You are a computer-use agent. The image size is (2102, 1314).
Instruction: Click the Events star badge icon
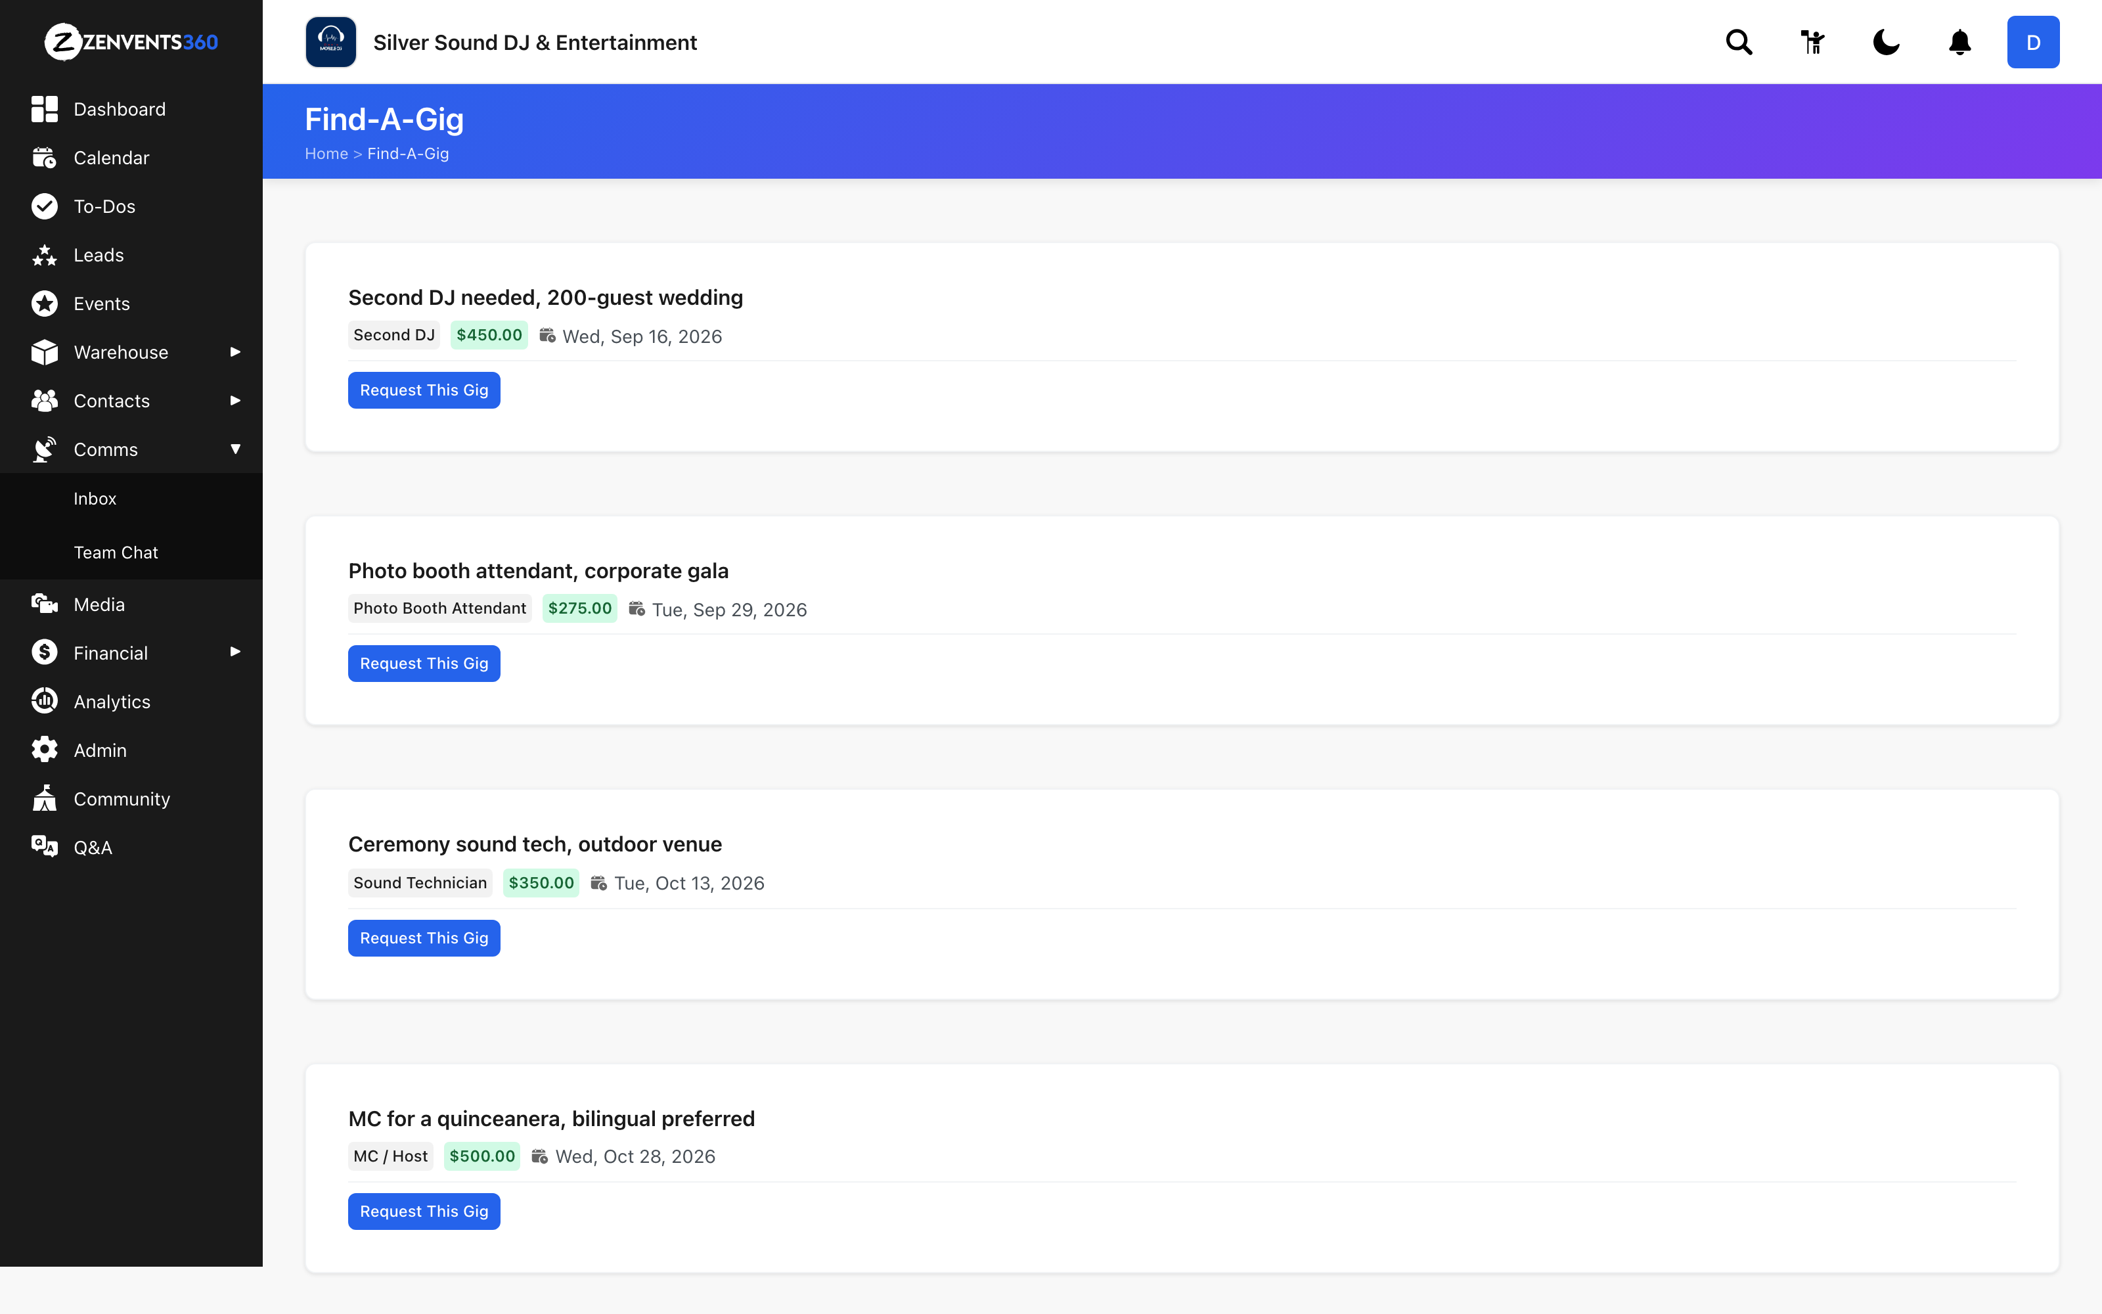pos(44,304)
